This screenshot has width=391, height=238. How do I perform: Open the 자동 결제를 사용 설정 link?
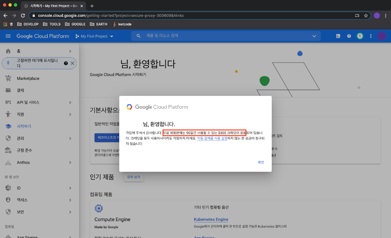[212, 138]
